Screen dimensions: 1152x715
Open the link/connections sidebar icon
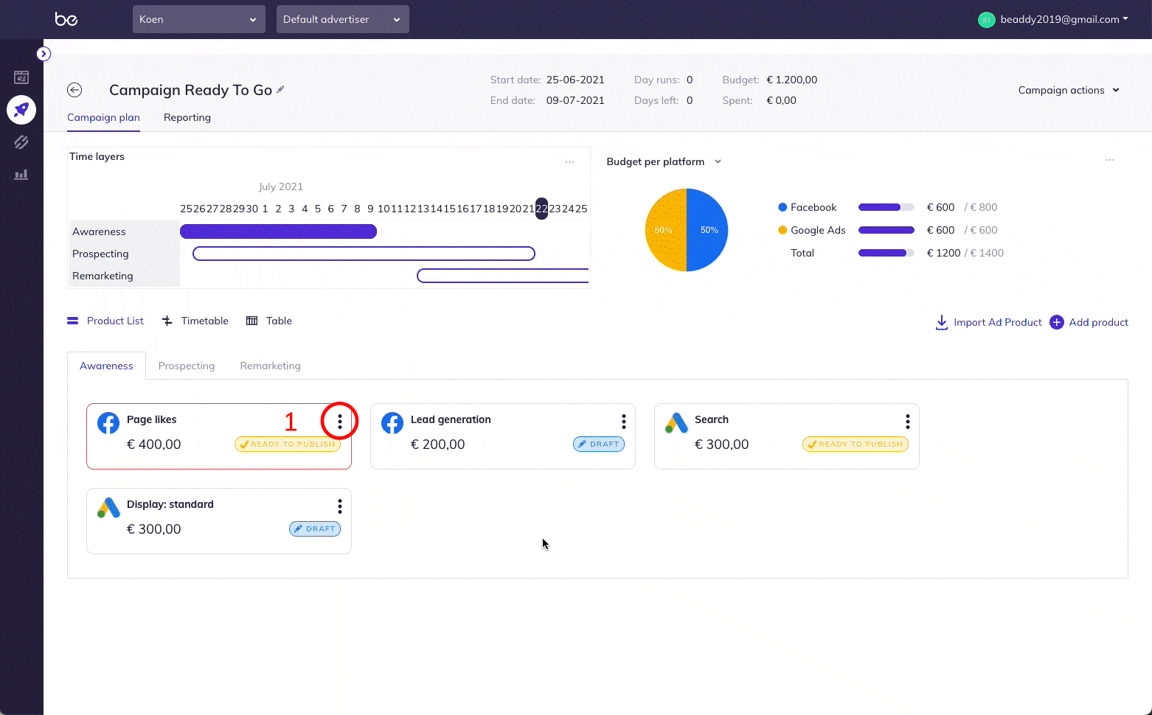(21, 142)
